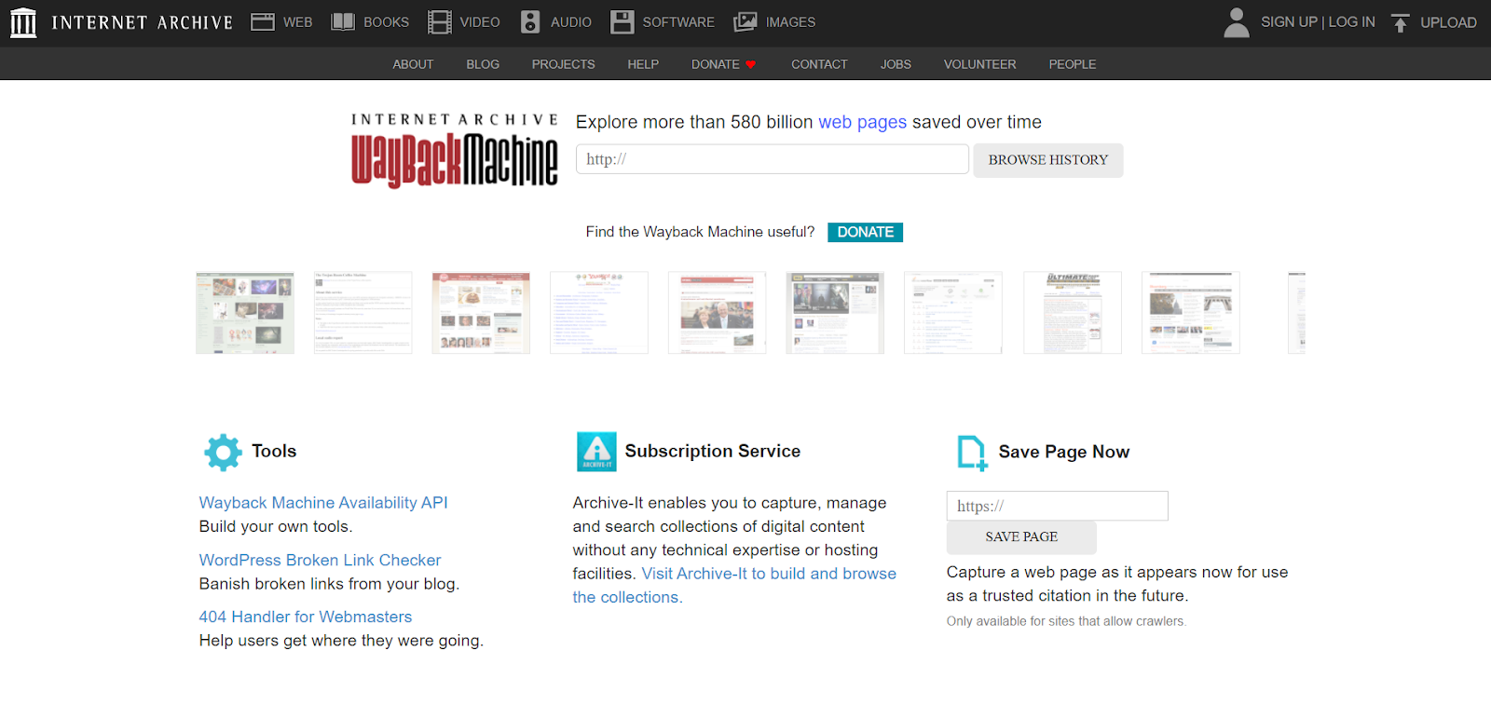
Task: Click the user avatar icon
Action: pos(1237,22)
